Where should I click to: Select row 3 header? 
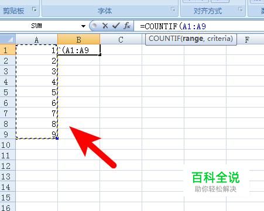point(8,71)
